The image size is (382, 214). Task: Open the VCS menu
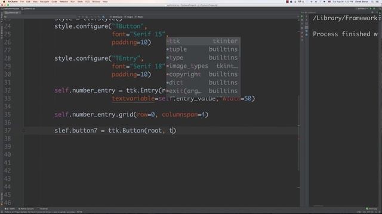(88, 2)
